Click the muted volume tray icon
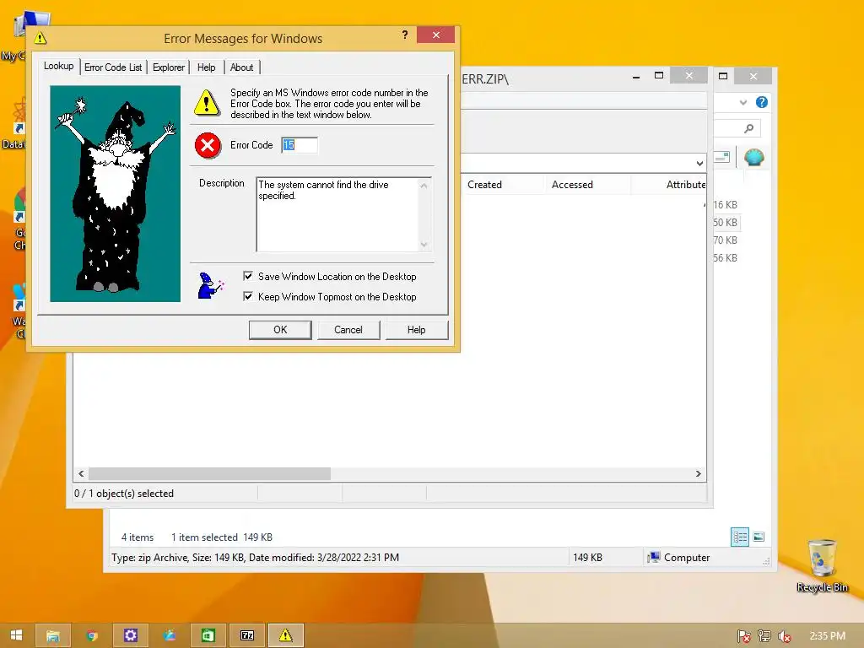Screen dimensions: 864x648 pyautogui.click(x=784, y=636)
